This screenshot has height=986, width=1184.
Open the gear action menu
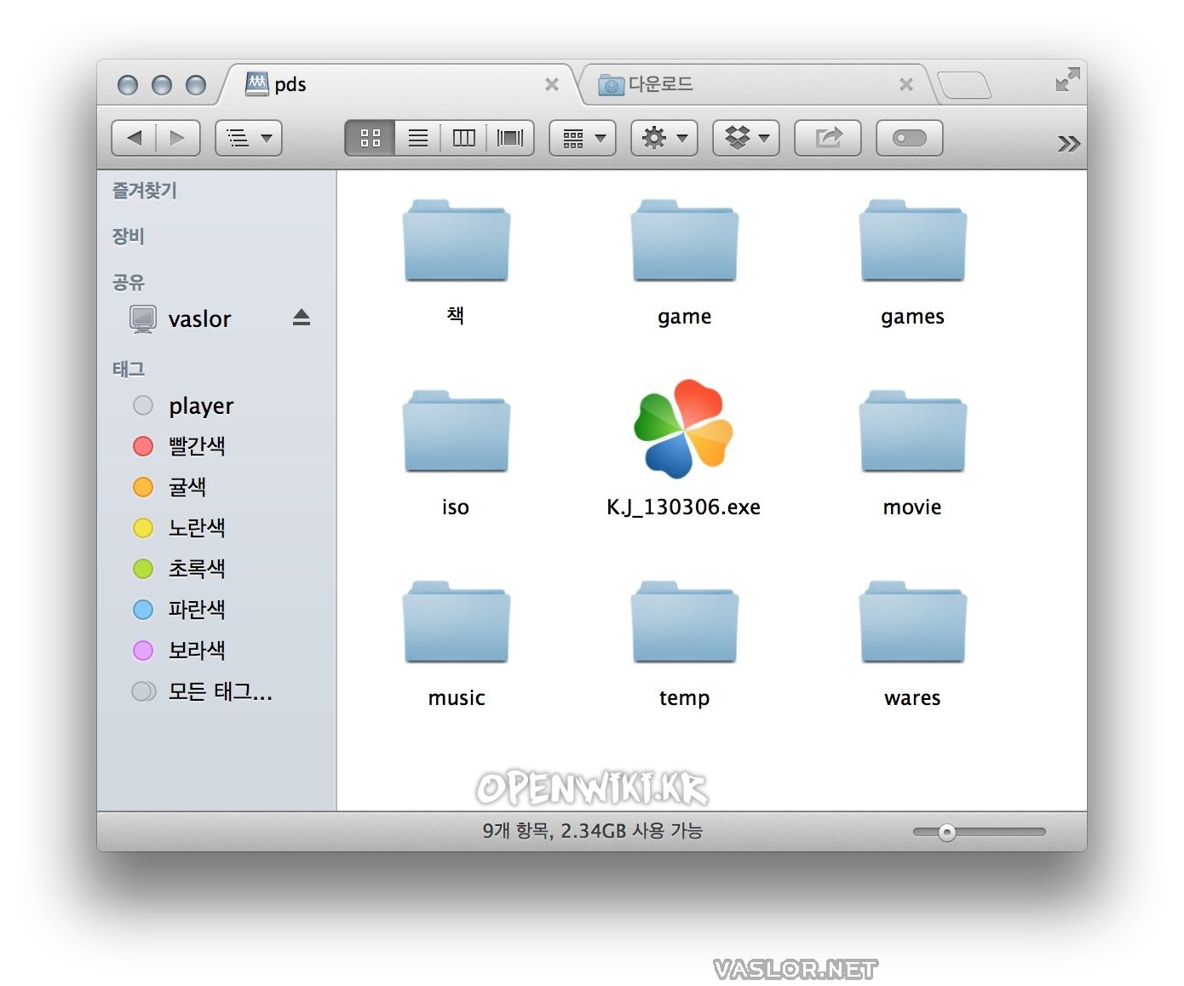(x=664, y=138)
